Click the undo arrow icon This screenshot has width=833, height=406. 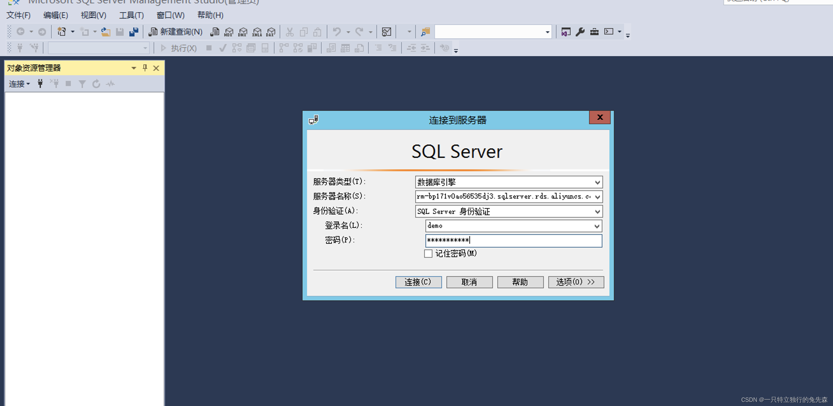[x=337, y=32]
